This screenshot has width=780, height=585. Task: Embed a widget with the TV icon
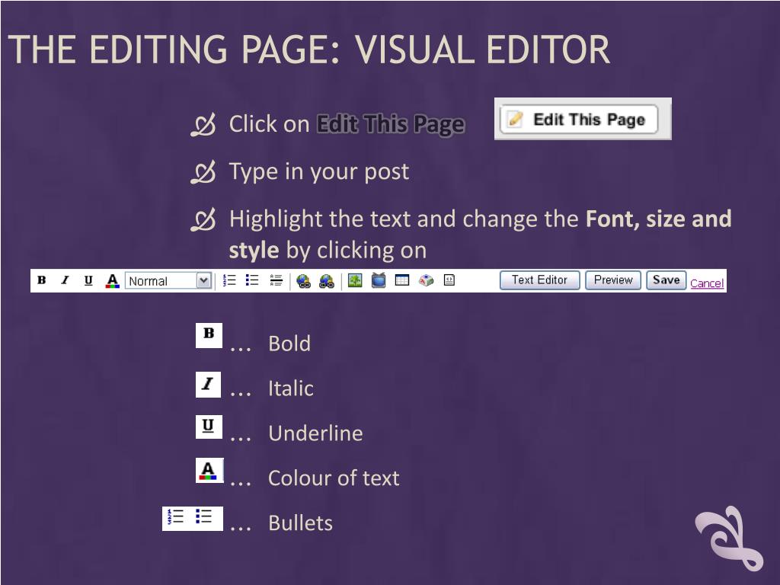[x=379, y=280]
